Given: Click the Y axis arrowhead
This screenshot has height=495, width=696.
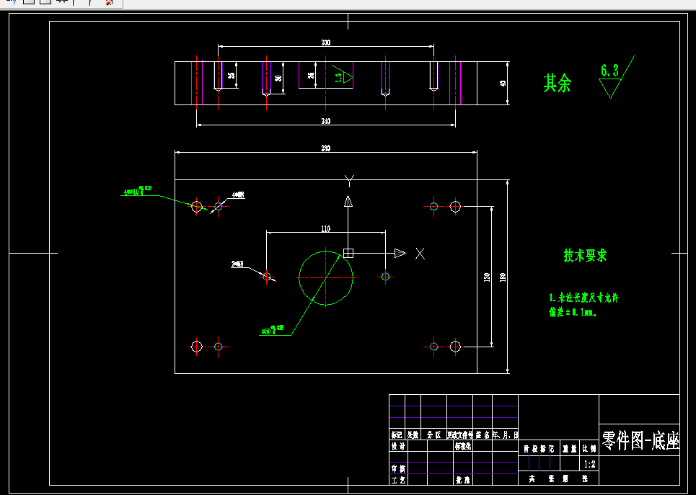Looking at the screenshot, I should [x=348, y=201].
